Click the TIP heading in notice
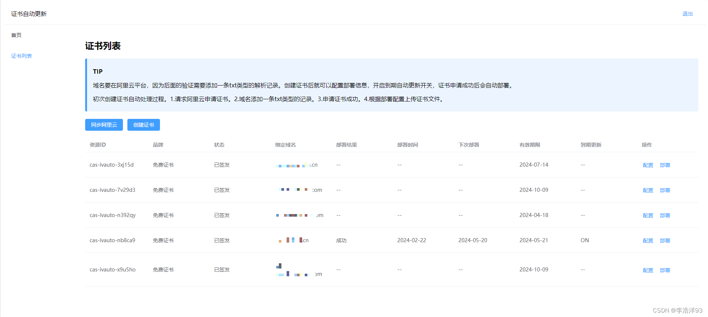 pyautogui.click(x=98, y=71)
